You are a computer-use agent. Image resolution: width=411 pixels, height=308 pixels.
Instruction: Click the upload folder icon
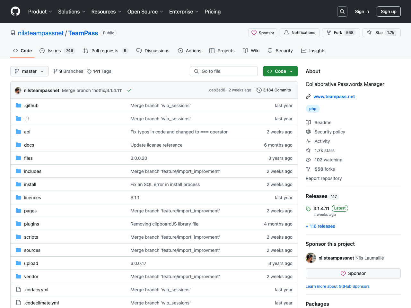coord(18,263)
